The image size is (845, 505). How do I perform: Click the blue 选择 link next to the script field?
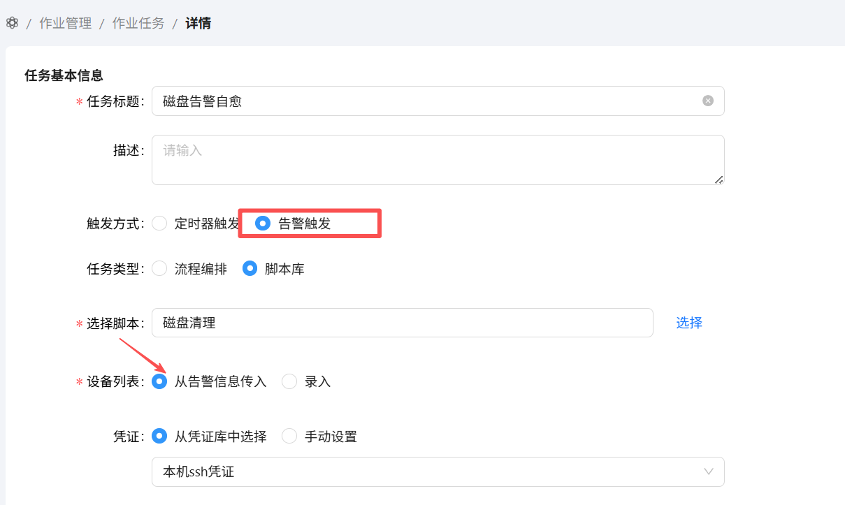(x=688, y=323)
